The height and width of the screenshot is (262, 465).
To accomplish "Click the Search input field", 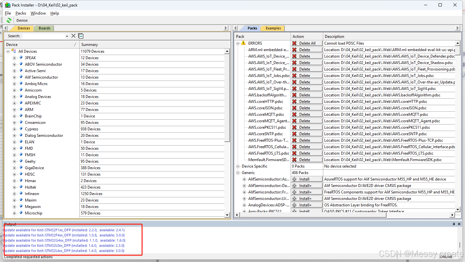I will click(43, 36).
